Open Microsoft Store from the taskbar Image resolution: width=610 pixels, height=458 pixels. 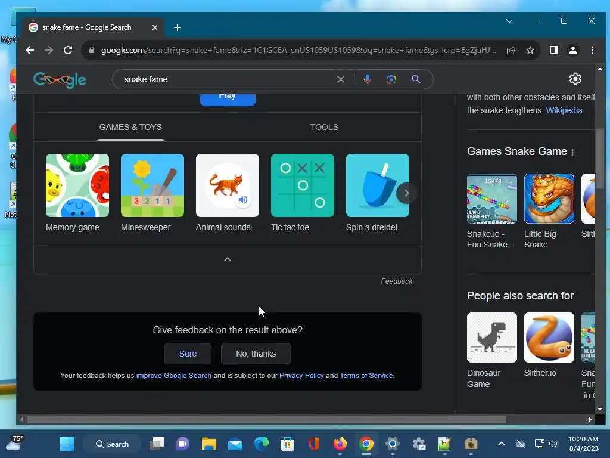[288, 444]
